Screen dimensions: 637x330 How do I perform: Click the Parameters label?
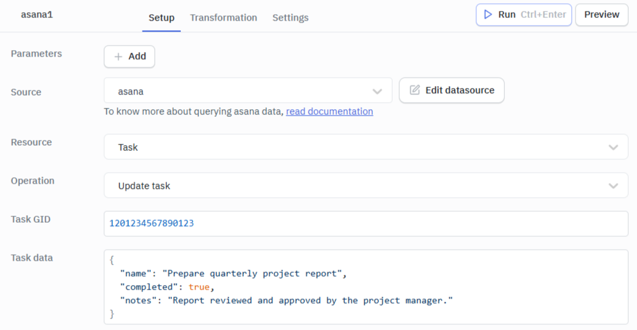(37, 54)
